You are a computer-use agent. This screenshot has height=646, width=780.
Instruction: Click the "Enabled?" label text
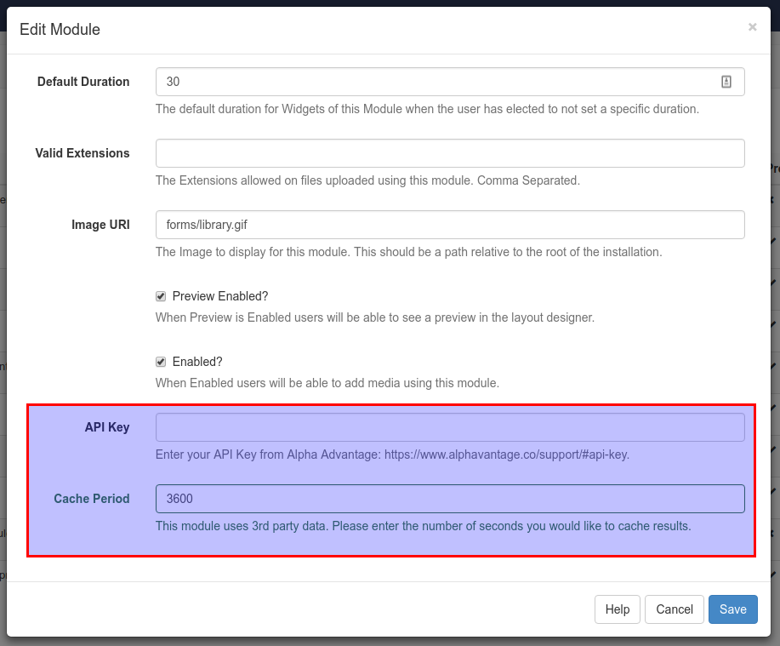pyautogui.click(x=197, y=362)
